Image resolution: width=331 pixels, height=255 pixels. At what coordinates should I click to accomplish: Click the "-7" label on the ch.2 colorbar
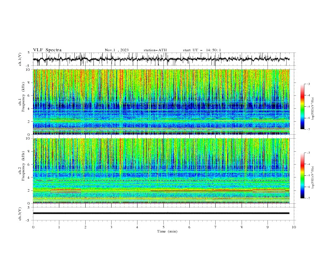click(308, 198)
